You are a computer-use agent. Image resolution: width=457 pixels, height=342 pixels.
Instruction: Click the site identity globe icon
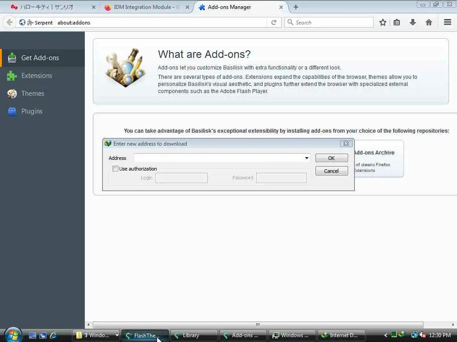22,22
